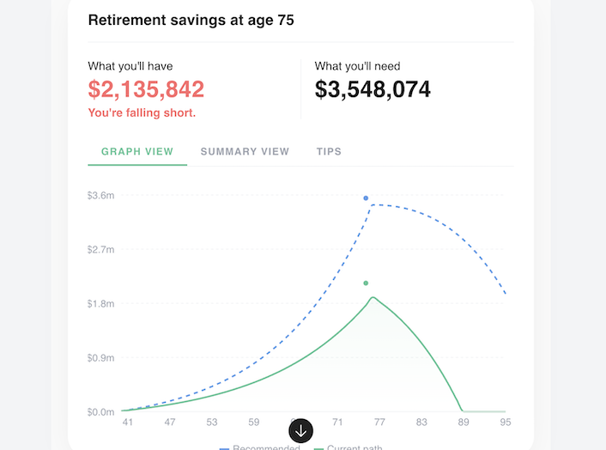Viewport: 606px width, 450px height.
Task: Click the down-arrow scroll button
Action: 301,430
